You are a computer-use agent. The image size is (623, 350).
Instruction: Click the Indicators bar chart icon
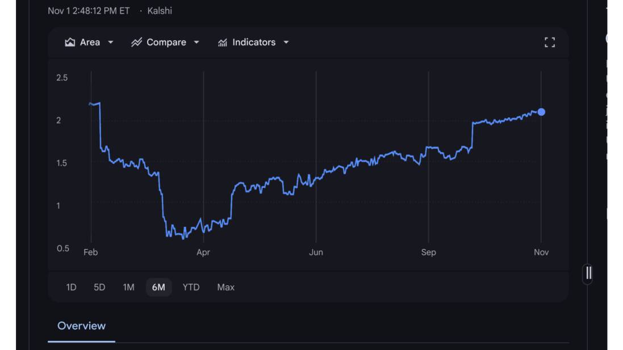coord(223,43)
